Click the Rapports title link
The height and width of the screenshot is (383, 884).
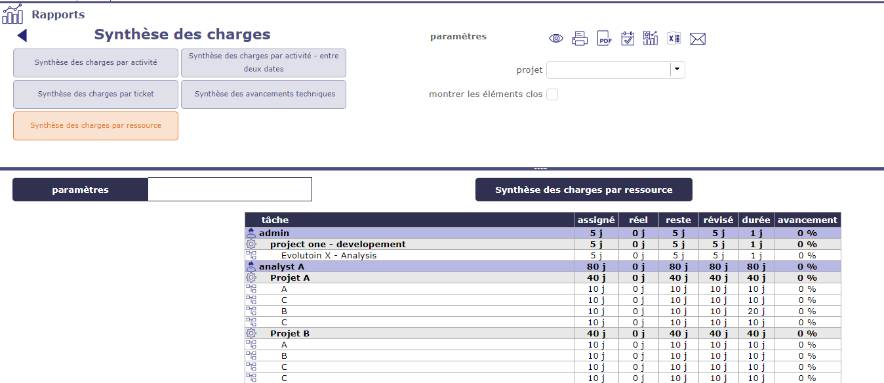[58, 14]
